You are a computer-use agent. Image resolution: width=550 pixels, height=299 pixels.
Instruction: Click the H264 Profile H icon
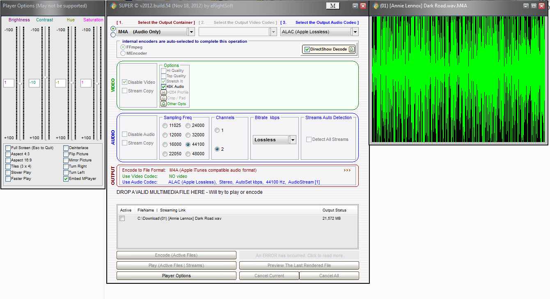(x=163, y=92)
